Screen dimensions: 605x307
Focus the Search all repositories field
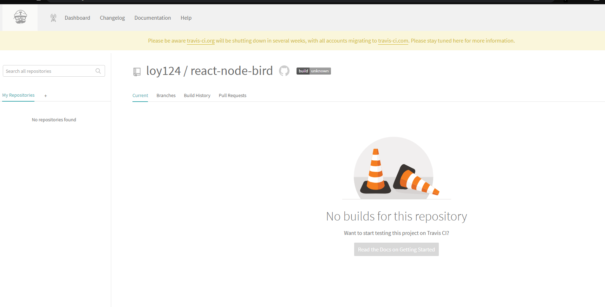(x=54, y=71)
